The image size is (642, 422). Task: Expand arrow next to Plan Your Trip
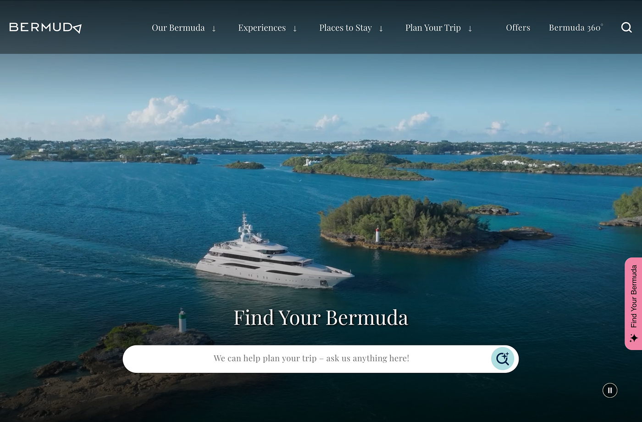pyautogui.click(x=470, y=28)
